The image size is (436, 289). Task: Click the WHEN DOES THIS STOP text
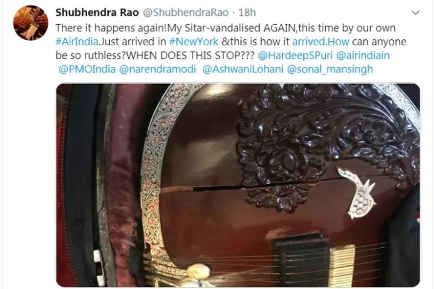190,55
